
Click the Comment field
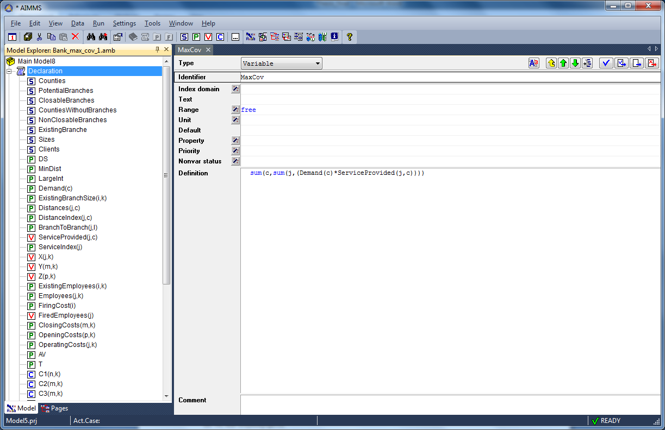point(451,405)
